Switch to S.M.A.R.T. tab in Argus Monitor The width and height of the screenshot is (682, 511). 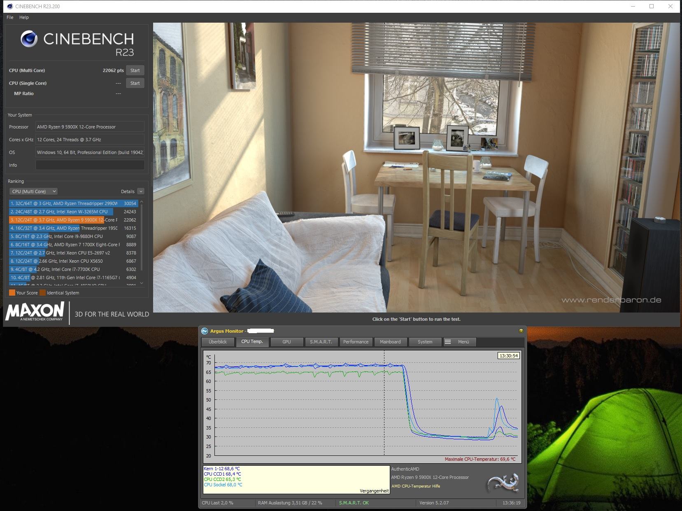pyautogui.click(x=321, y=342)
